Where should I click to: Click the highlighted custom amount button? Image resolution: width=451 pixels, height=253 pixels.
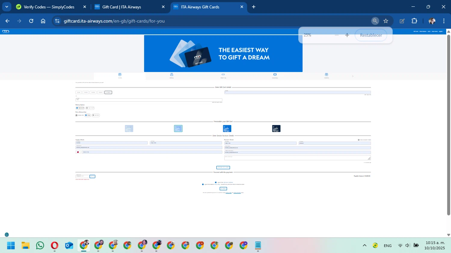pyautogui.click(x=108, y=92)
